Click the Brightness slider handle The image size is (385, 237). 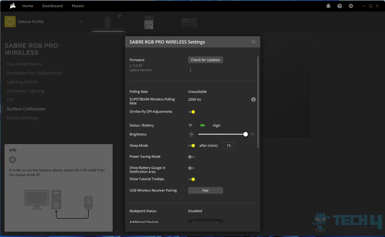[246, 134]
